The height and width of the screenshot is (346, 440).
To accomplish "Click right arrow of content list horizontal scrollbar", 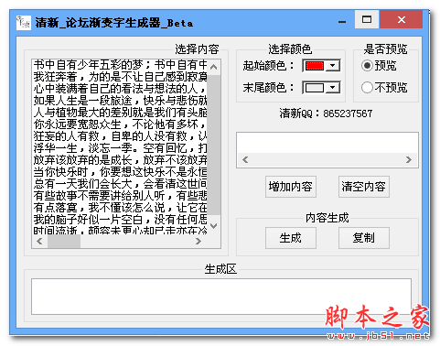I will pos(199,241).
